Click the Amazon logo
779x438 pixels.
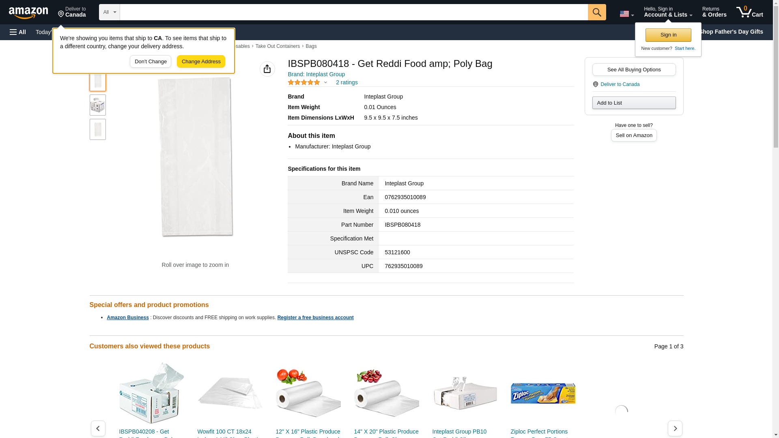pyautogui.click(x=28, y=13)
